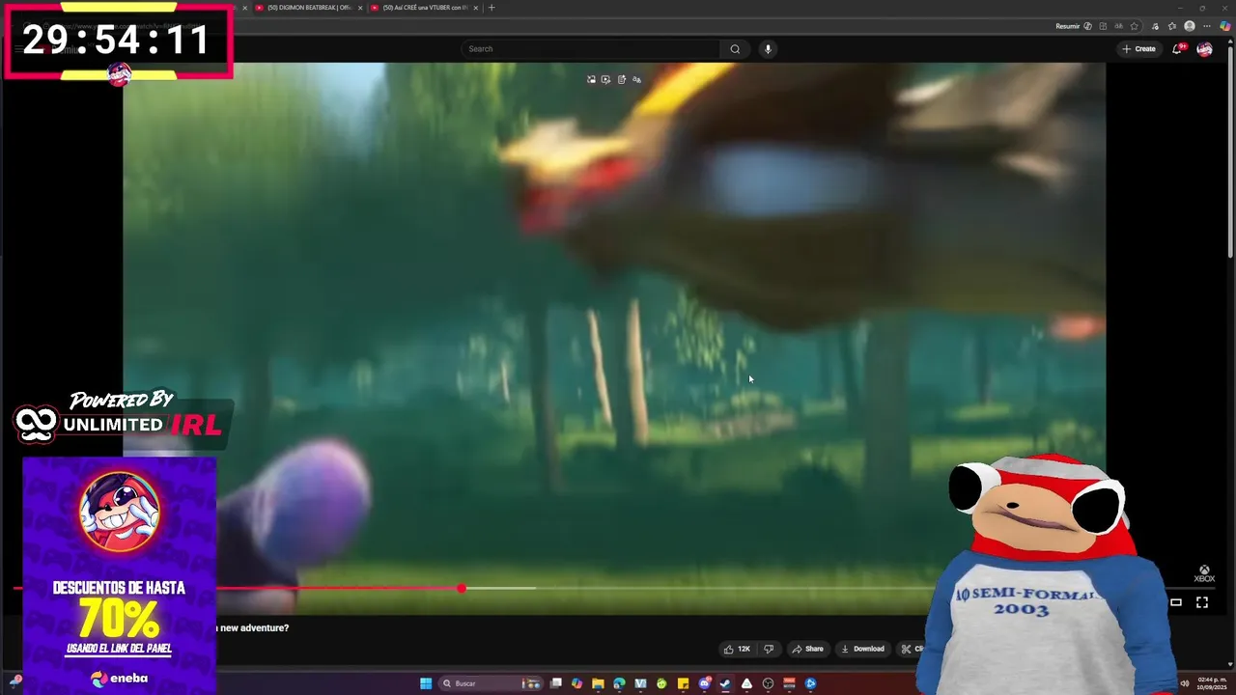Seek video at the red progress scrubber
Viewport: 1236px width, 695px height.
point(462,588)
